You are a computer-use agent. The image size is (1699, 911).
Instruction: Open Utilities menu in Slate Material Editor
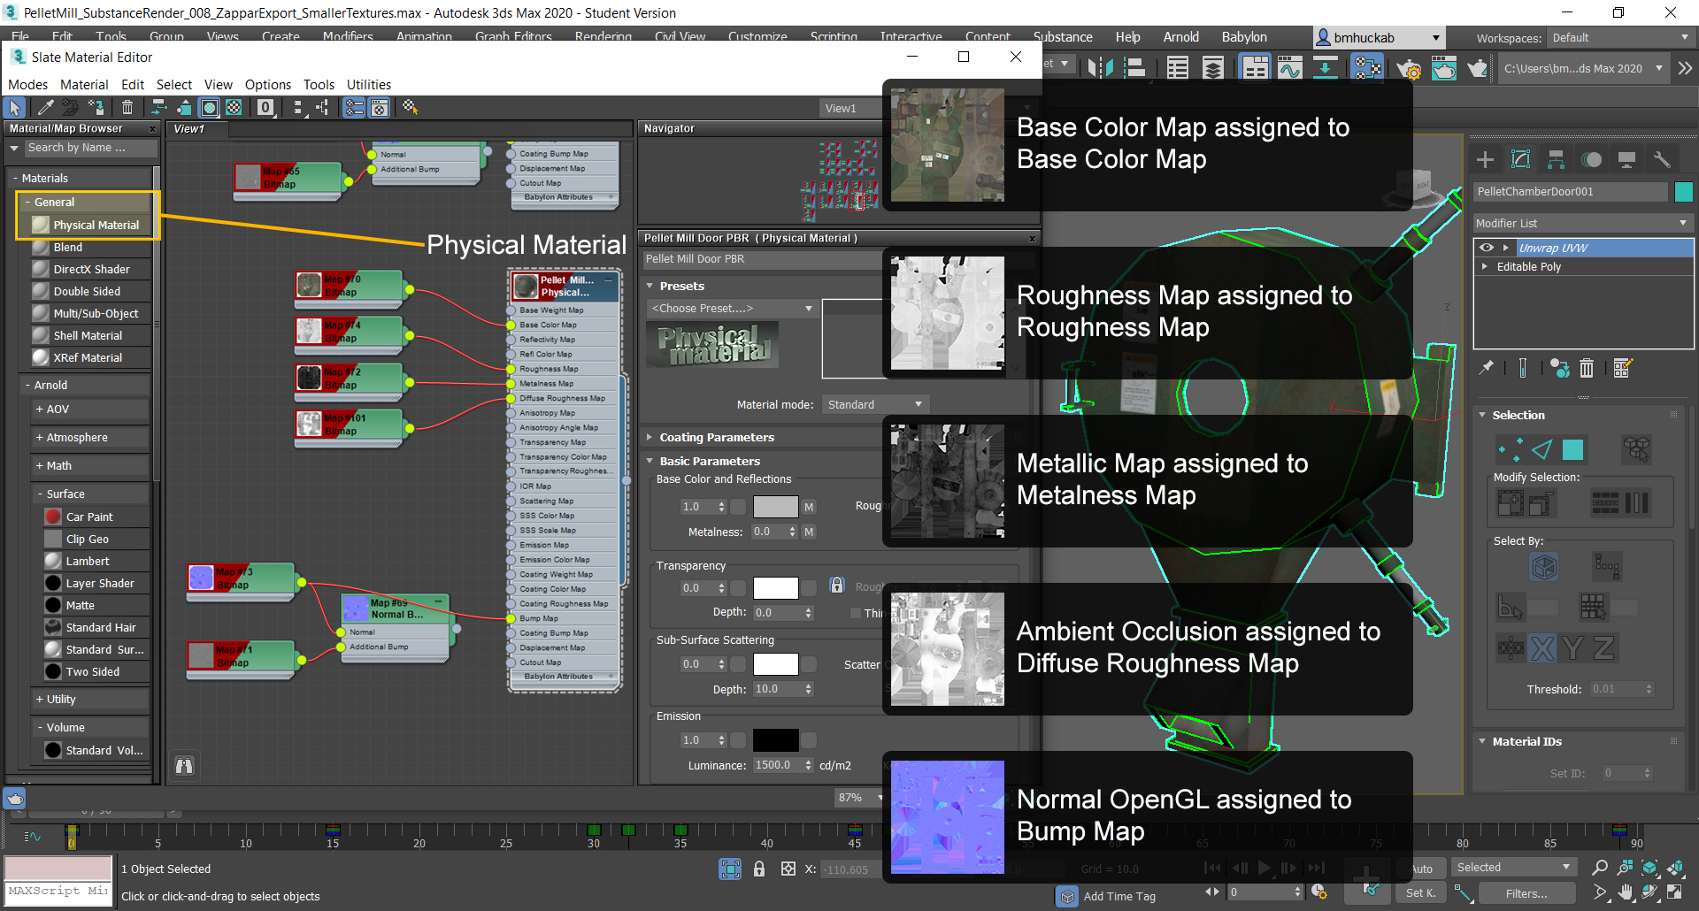click(x=369, y=85)
